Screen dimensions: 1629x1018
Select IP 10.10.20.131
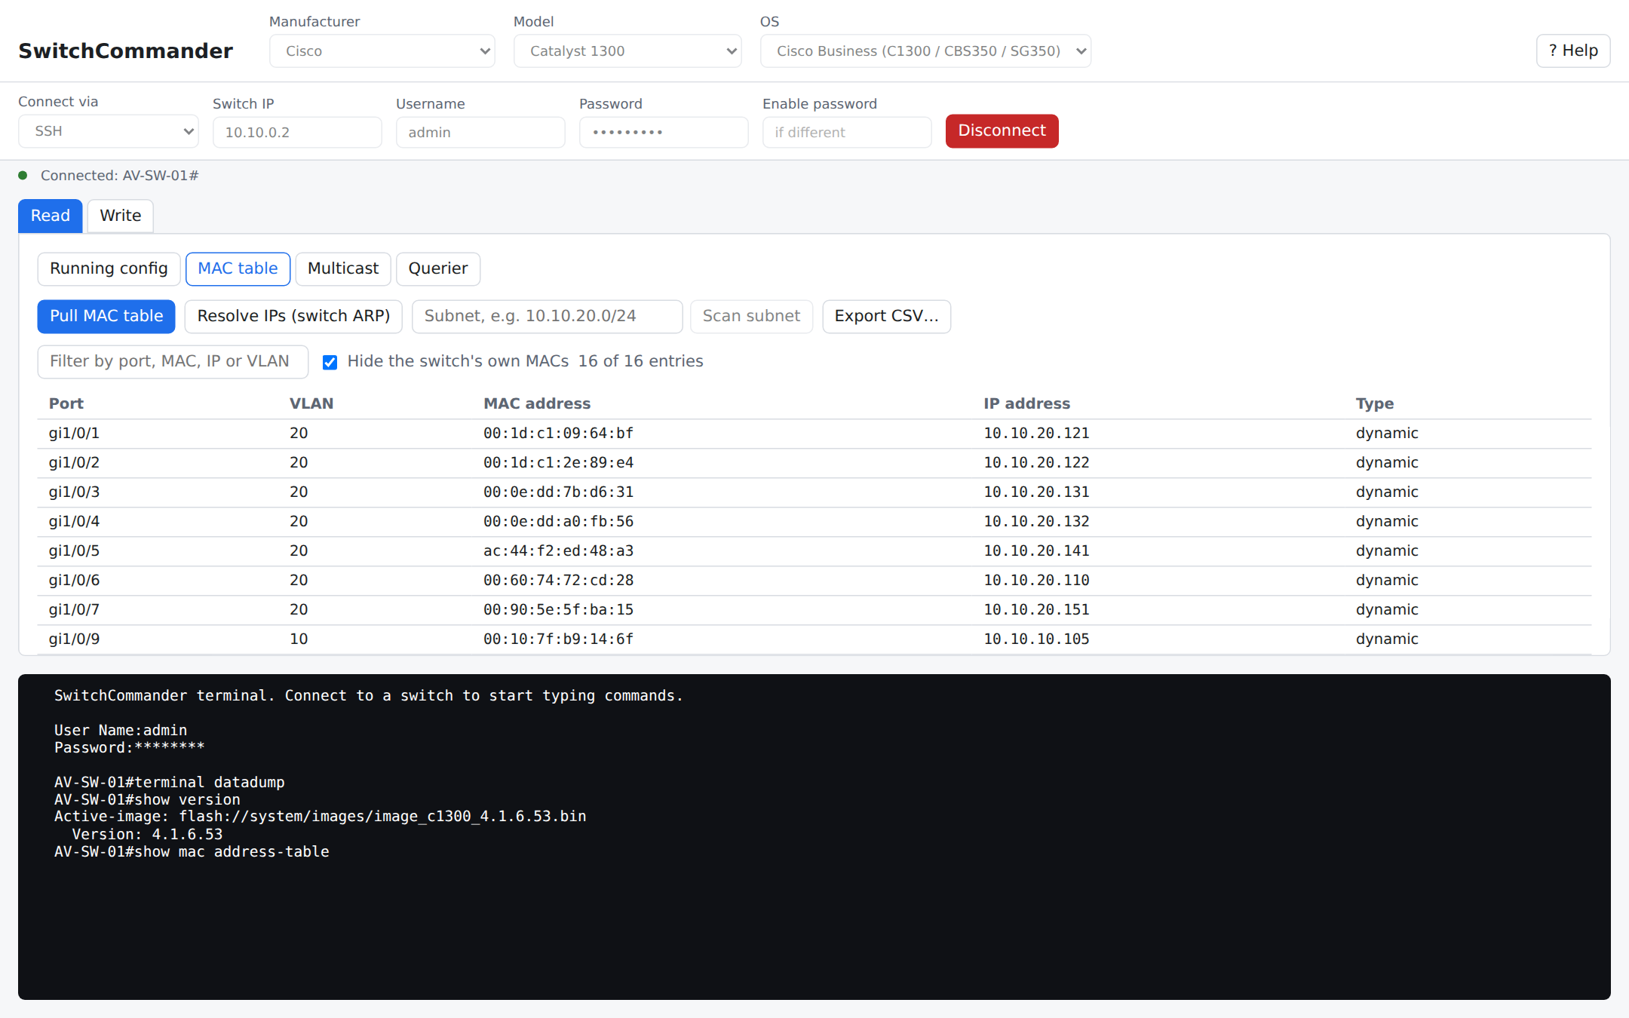[x=1036, y=492]
